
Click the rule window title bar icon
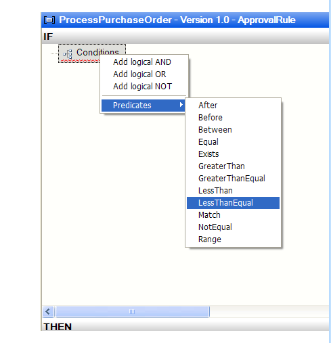click(x=49, y=20)
